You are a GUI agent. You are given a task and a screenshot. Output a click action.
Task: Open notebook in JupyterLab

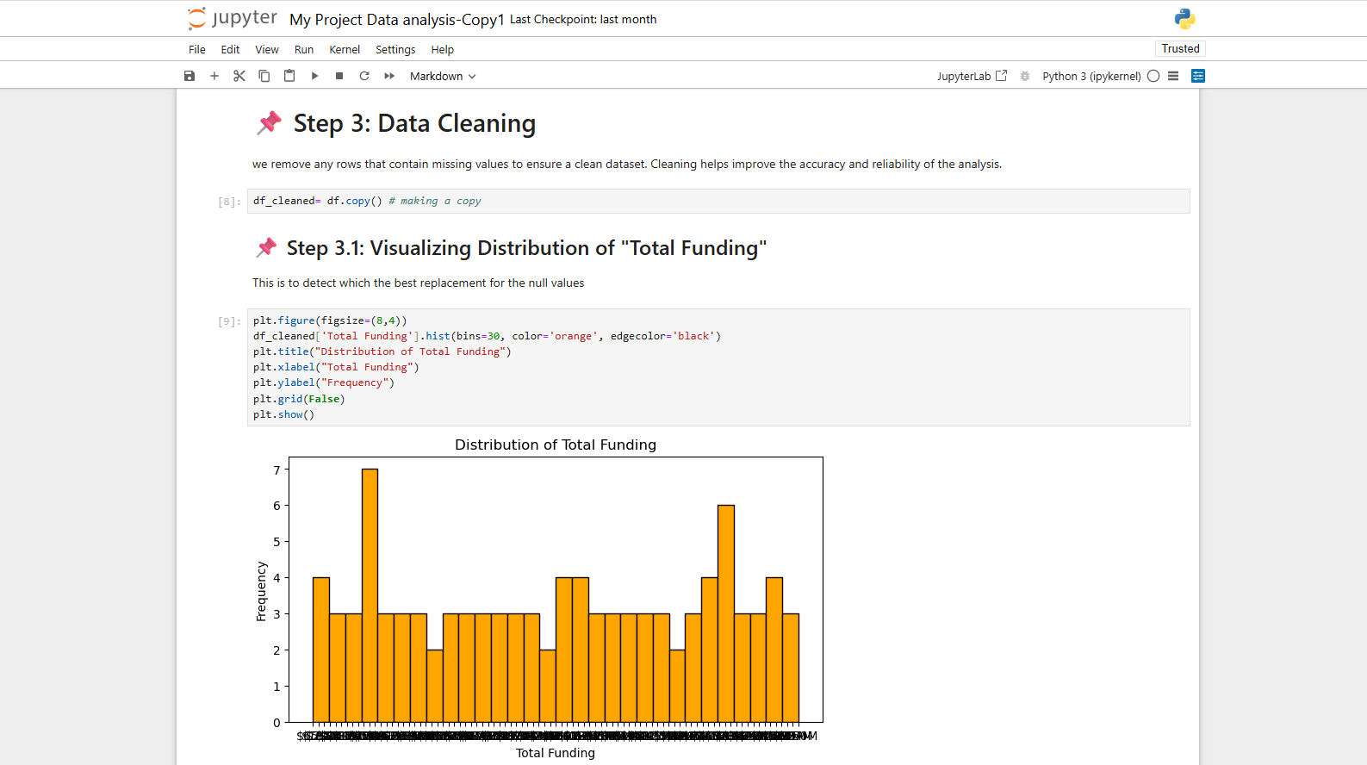click(972, 76)
